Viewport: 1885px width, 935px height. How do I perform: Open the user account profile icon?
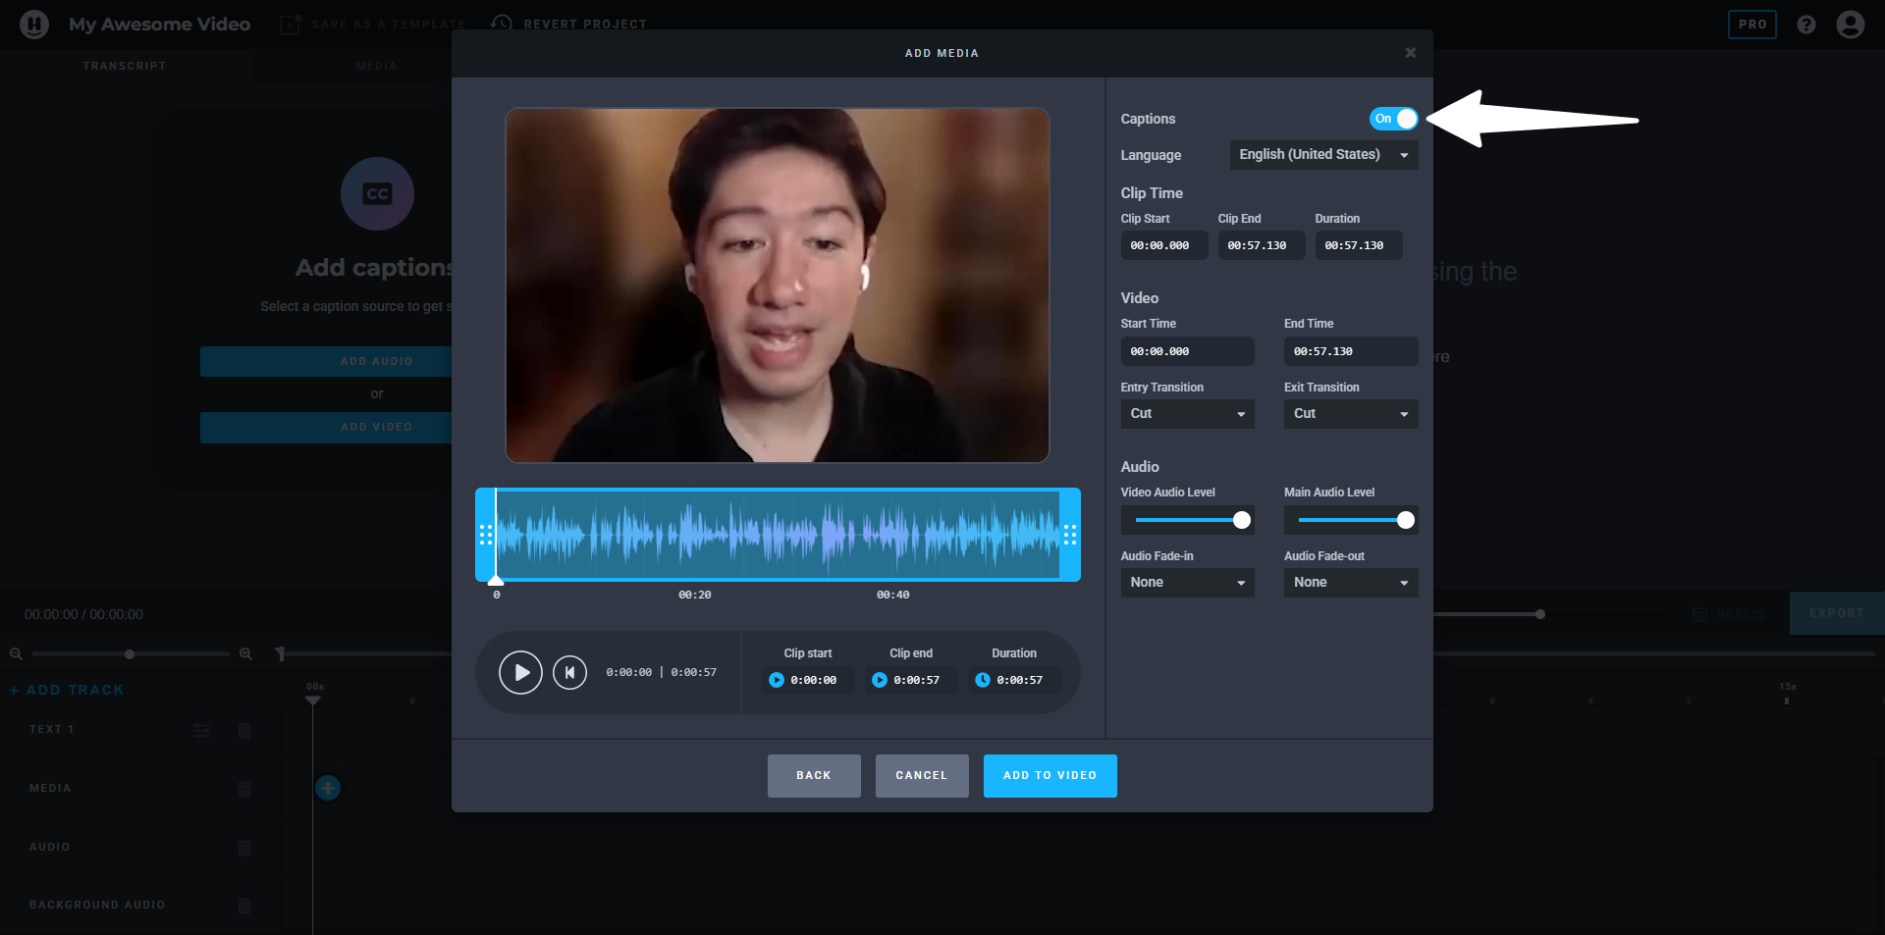(1850, 25)
